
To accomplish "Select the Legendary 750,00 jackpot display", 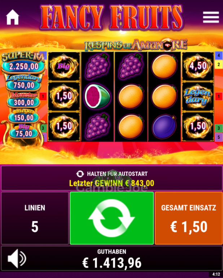I will [x=24, y=83].
